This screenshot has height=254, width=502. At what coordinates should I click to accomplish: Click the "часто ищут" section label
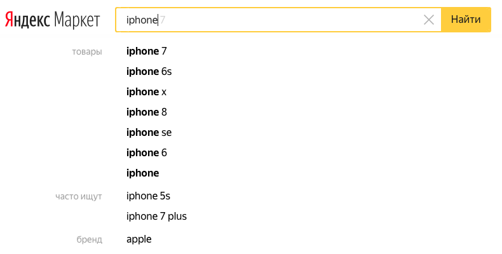pyautogui.click(x=79, y=196)
